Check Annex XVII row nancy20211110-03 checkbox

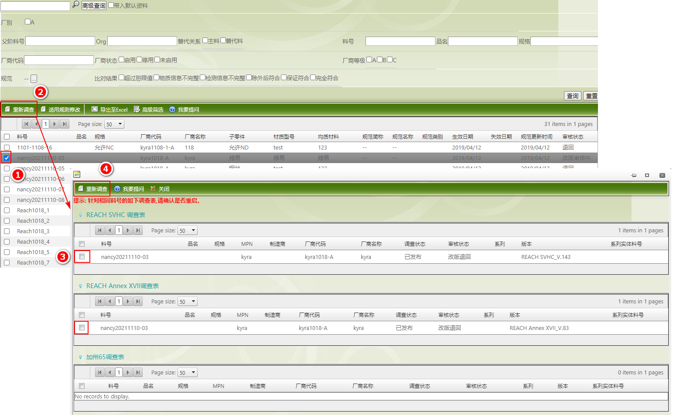pos(82,327)
